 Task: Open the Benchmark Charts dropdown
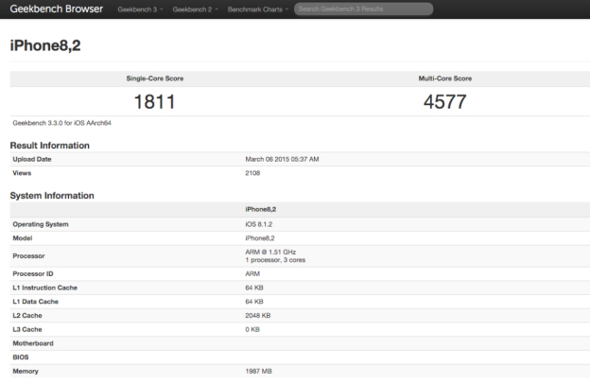(x=257, y=9)
